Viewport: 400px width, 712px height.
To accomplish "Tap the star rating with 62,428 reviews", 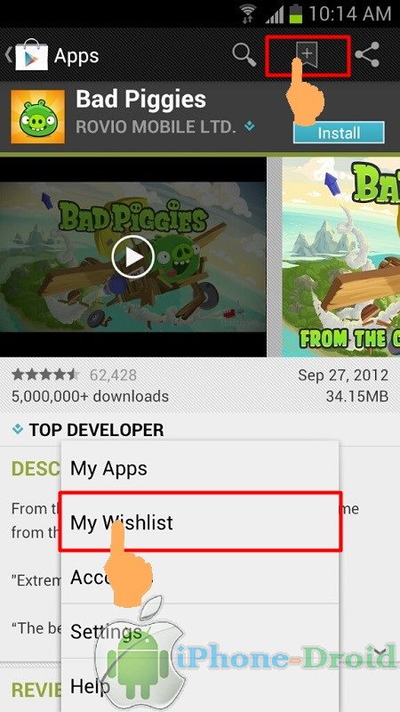I will tap(46, 375).
